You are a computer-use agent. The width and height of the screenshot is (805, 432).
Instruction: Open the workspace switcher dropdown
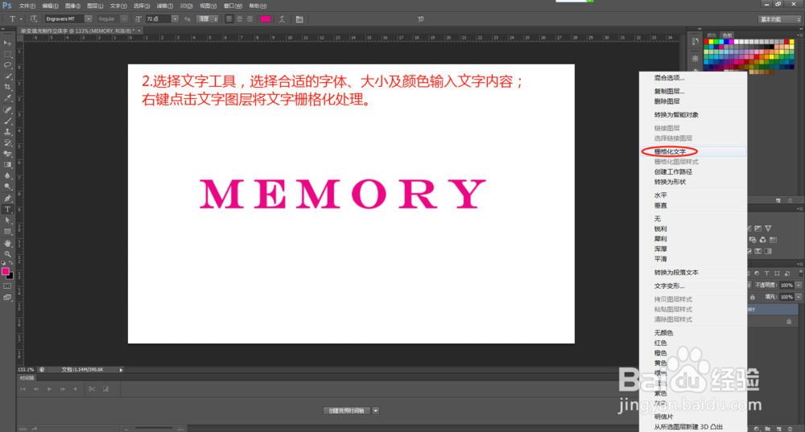pyautogui.click(x=780, y=19)
